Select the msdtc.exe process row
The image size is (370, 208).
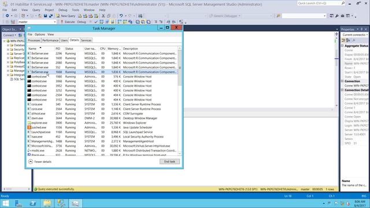point(102,150)
